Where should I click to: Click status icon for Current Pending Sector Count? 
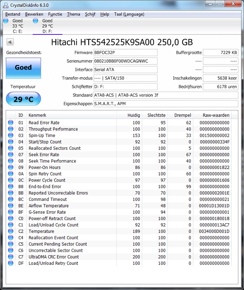click(11, 244)
